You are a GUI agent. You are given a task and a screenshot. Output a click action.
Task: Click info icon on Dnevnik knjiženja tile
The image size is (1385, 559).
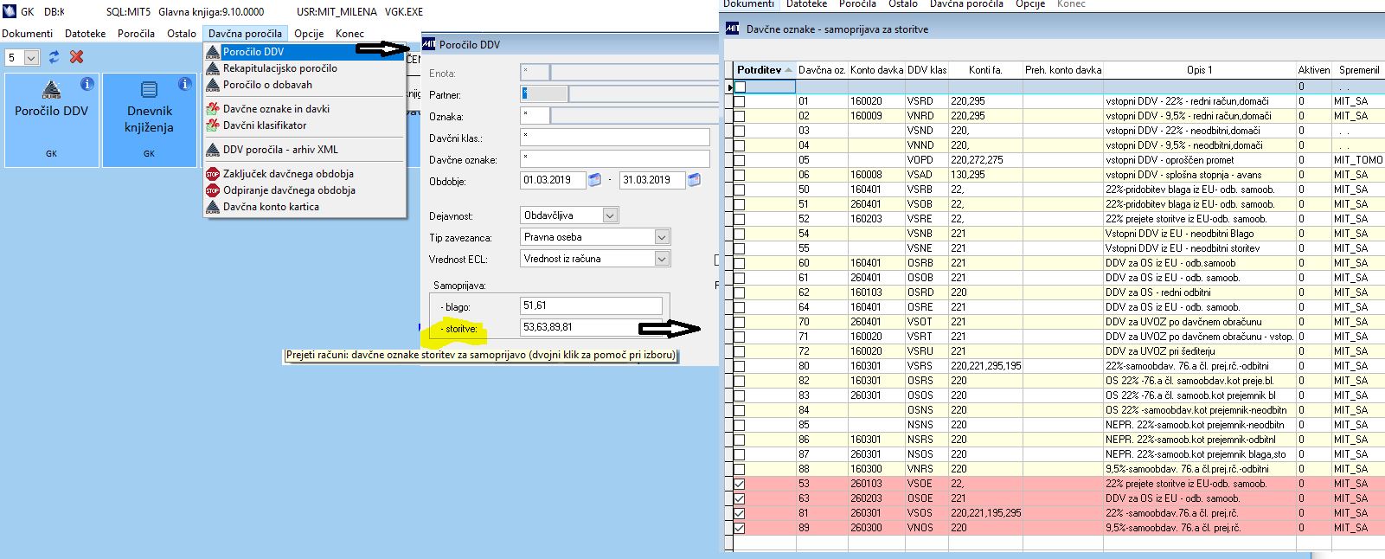[184, 84]
